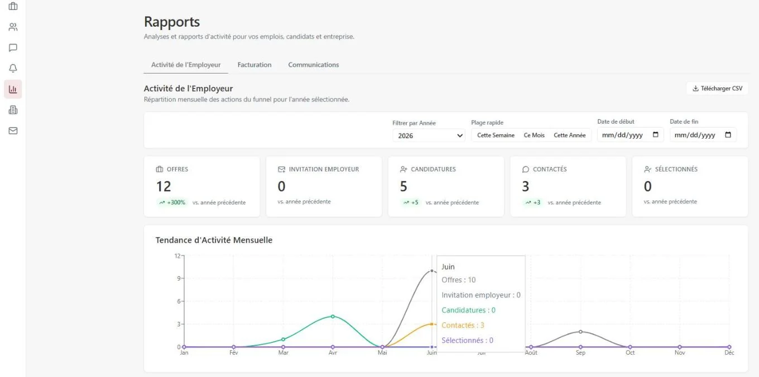The width and height of the screenshot is (759, 377).
Task: Click the 'Sélectionnés : 0' tooltip line
Action: click(467, 340)
